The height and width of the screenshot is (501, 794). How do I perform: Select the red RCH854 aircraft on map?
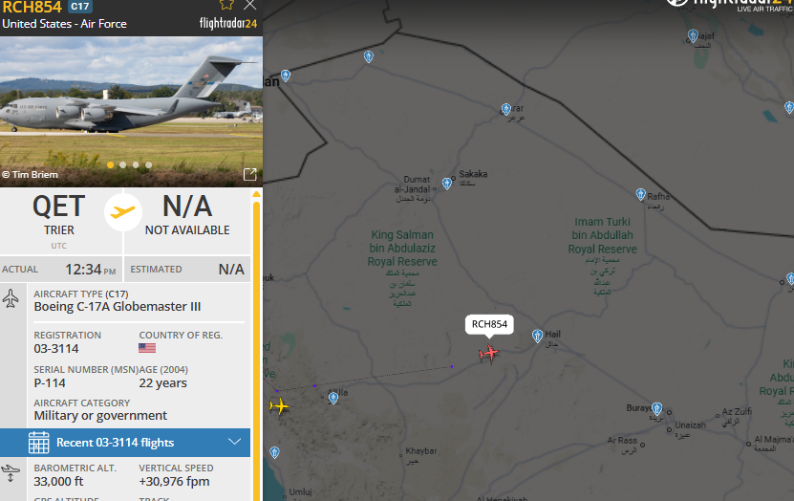click(488, 353)
